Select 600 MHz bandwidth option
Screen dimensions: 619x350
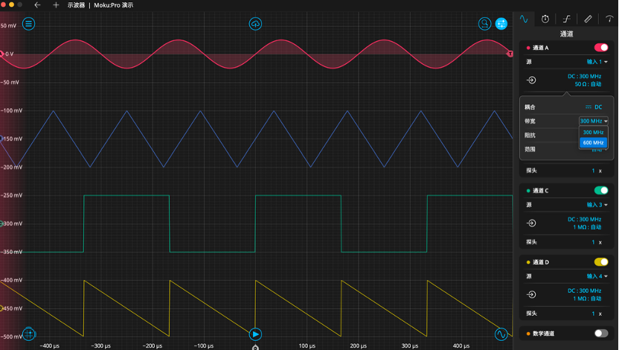[x=593, y=143]
